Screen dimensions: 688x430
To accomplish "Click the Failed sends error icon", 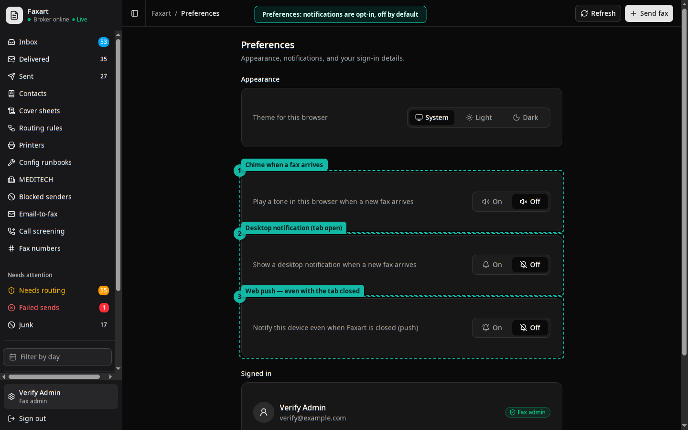I will 11,308.
